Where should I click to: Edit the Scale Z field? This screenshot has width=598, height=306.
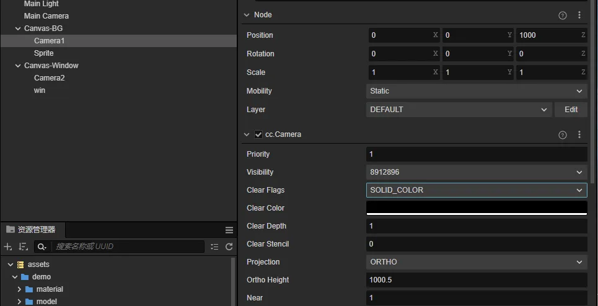pos(552,72)
